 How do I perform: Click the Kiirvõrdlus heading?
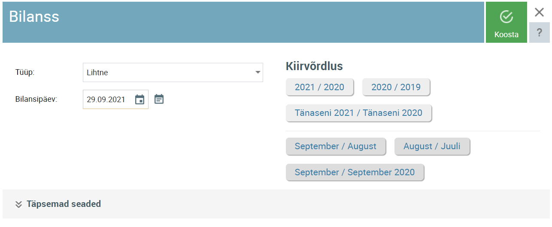coord(314,66)
